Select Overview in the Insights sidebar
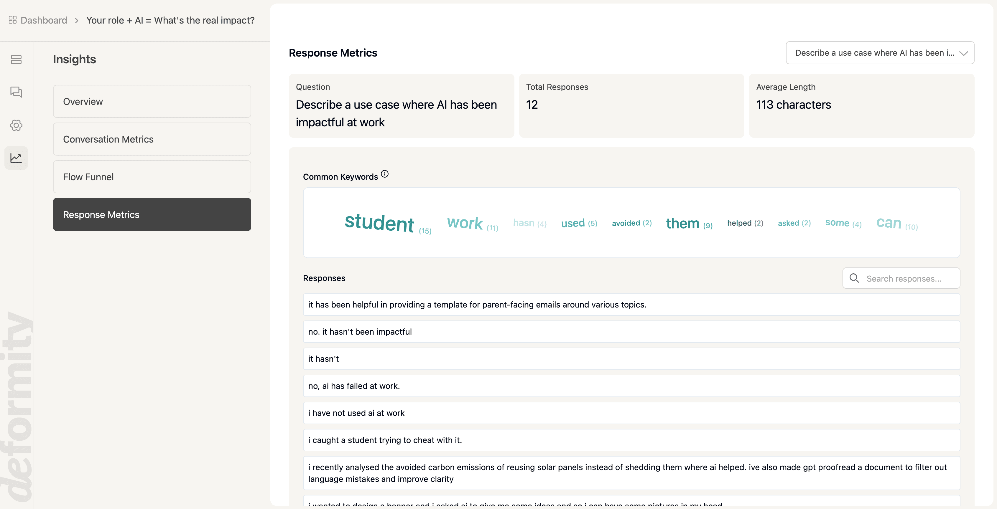This screenshot has width=997, height=509. (x=152, y=101)
